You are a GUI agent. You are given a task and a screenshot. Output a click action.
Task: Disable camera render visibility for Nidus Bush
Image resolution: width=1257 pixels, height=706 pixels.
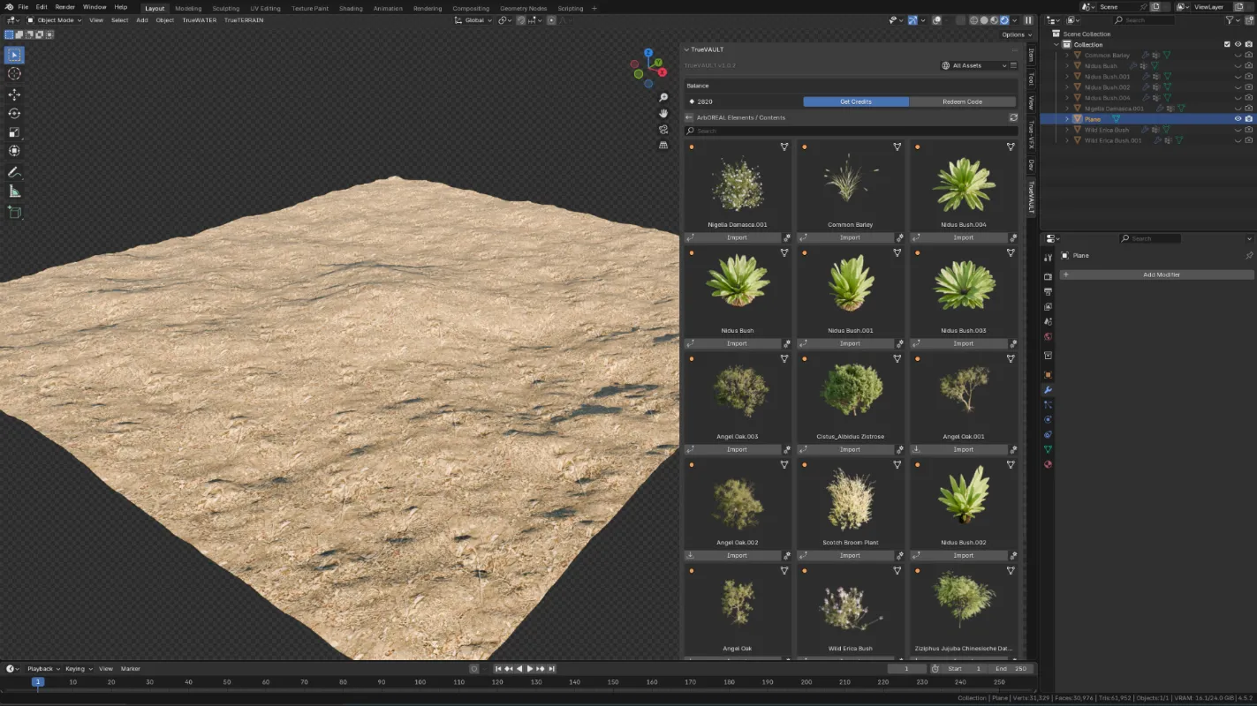pos(1248,65)
